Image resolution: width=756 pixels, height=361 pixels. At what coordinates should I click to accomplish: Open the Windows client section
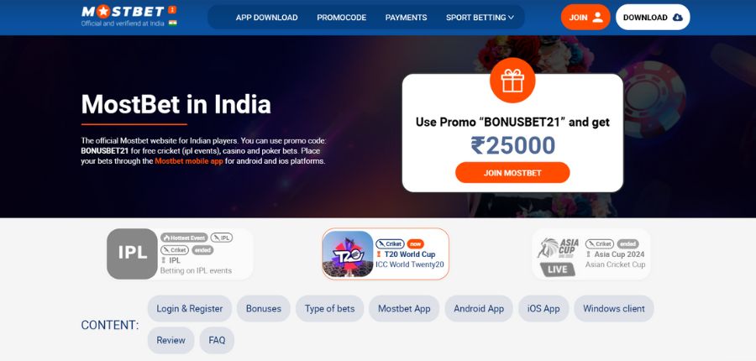point(614,308)
